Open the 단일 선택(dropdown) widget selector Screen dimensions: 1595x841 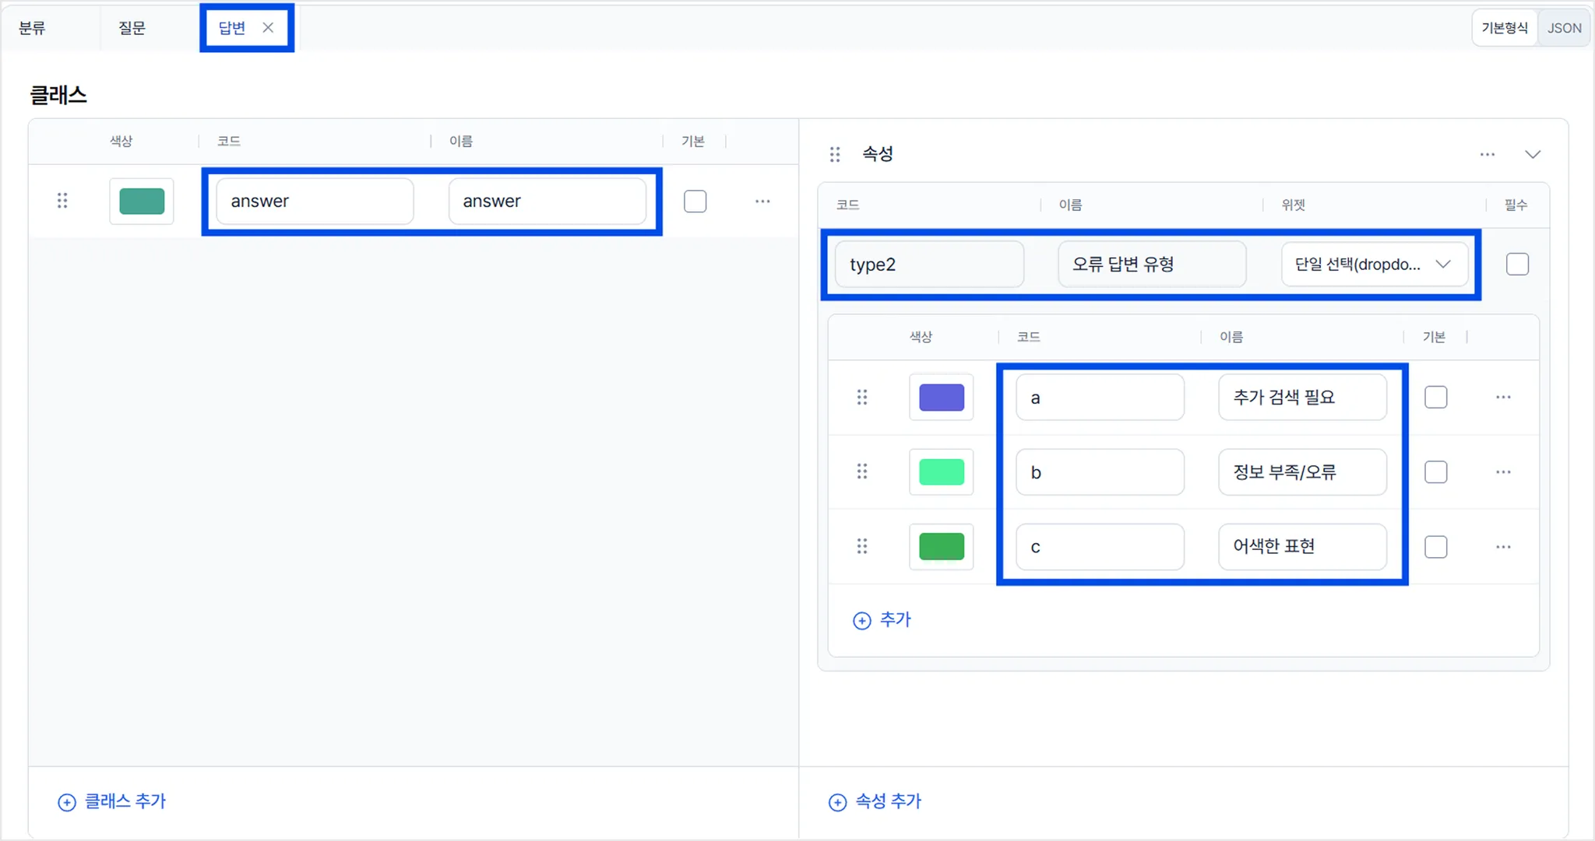pyautogui.click(x=1374, y=265)
